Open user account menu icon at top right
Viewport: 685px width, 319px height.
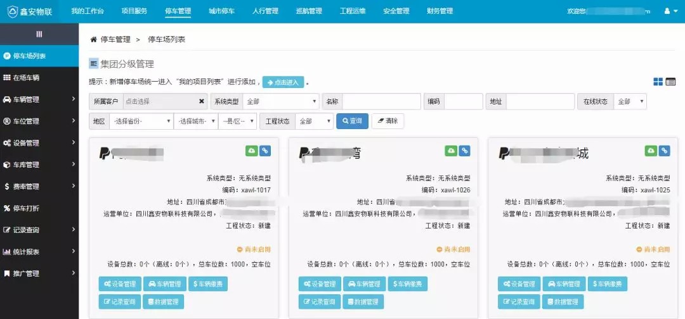tap(667, 11)
